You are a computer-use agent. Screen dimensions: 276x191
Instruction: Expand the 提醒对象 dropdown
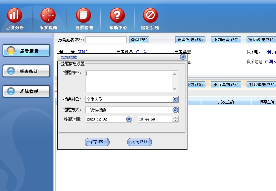coord(175,99)
